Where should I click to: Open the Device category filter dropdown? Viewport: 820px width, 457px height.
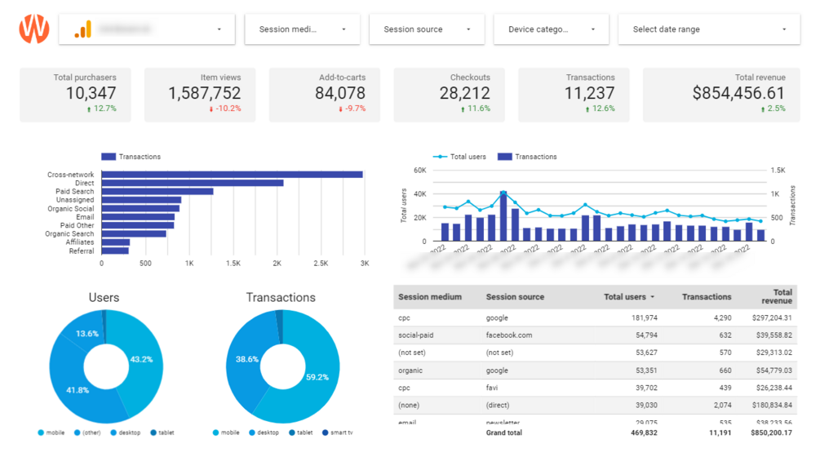[x=552, y=29]
